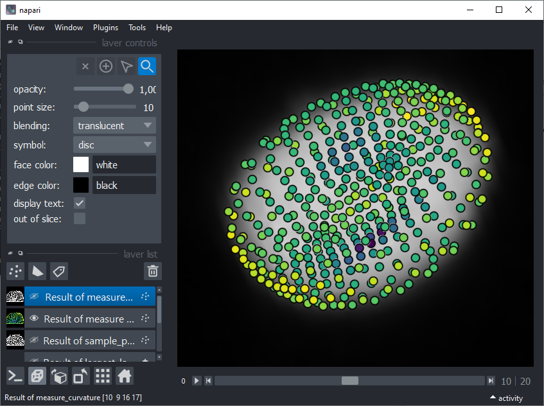Reset view with home button
Screen dimensions: 544x406
pyautogui.click(x=124, y=376)
